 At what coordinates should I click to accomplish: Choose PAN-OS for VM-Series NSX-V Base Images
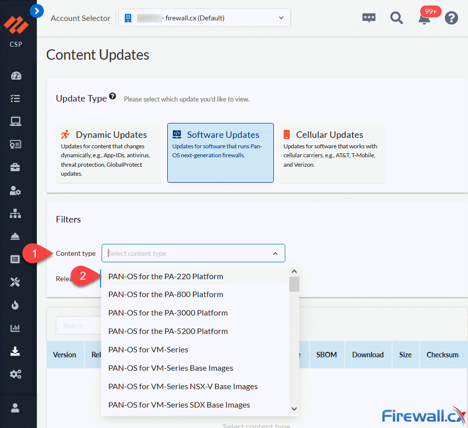(195, 387)
